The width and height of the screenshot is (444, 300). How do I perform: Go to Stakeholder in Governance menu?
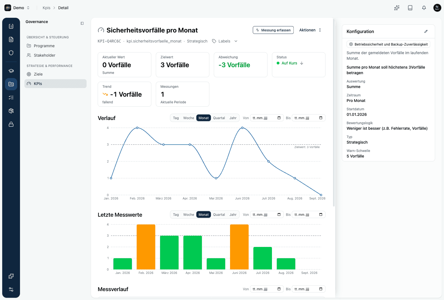click(56, 55)
